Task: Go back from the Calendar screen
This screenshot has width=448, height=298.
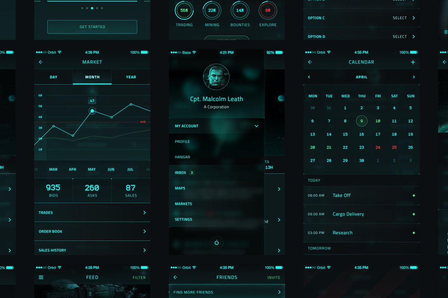Action: coord(309,62)
